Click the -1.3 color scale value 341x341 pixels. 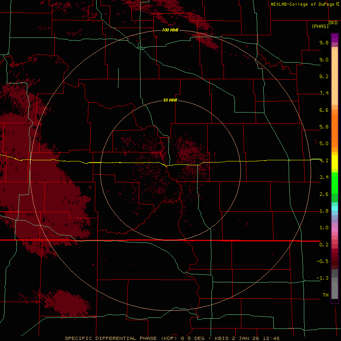[322, 278]
